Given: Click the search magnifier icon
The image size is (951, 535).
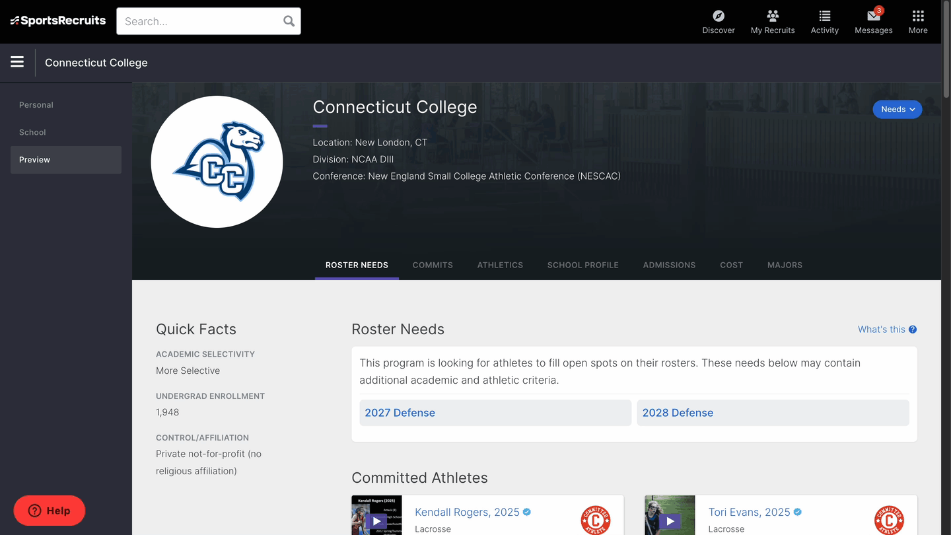Looking at the screenshot, I should point(289,21).
